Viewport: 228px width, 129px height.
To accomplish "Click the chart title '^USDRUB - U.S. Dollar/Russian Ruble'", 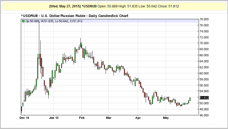I will click(x=54, y=16).
